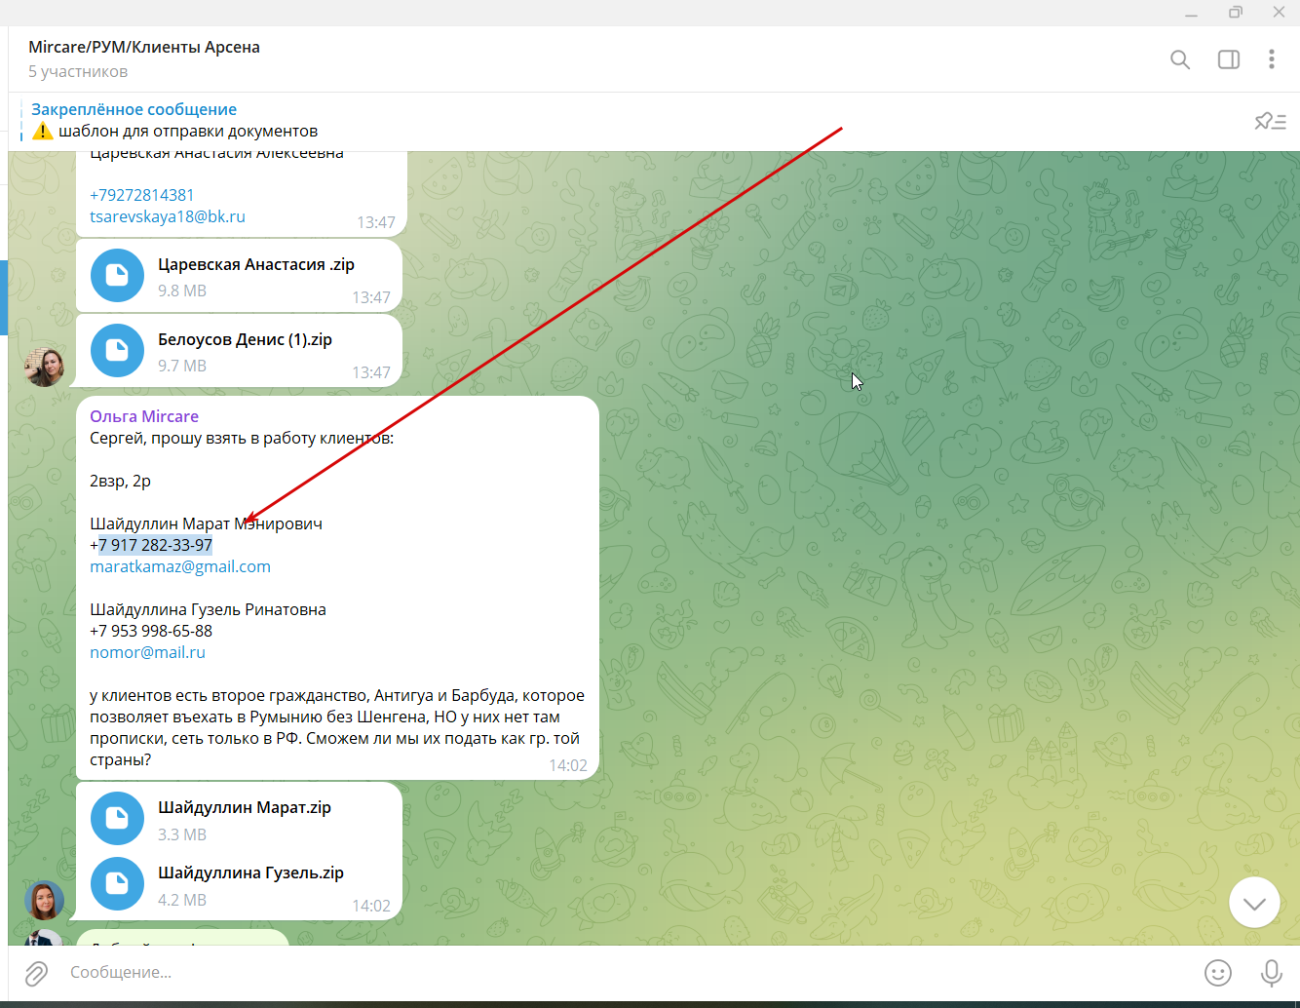Image resolution: width=1300 pixels, height=1008 pixels.
Task: Start recording a voice message
Action: tap(1271, 973)
